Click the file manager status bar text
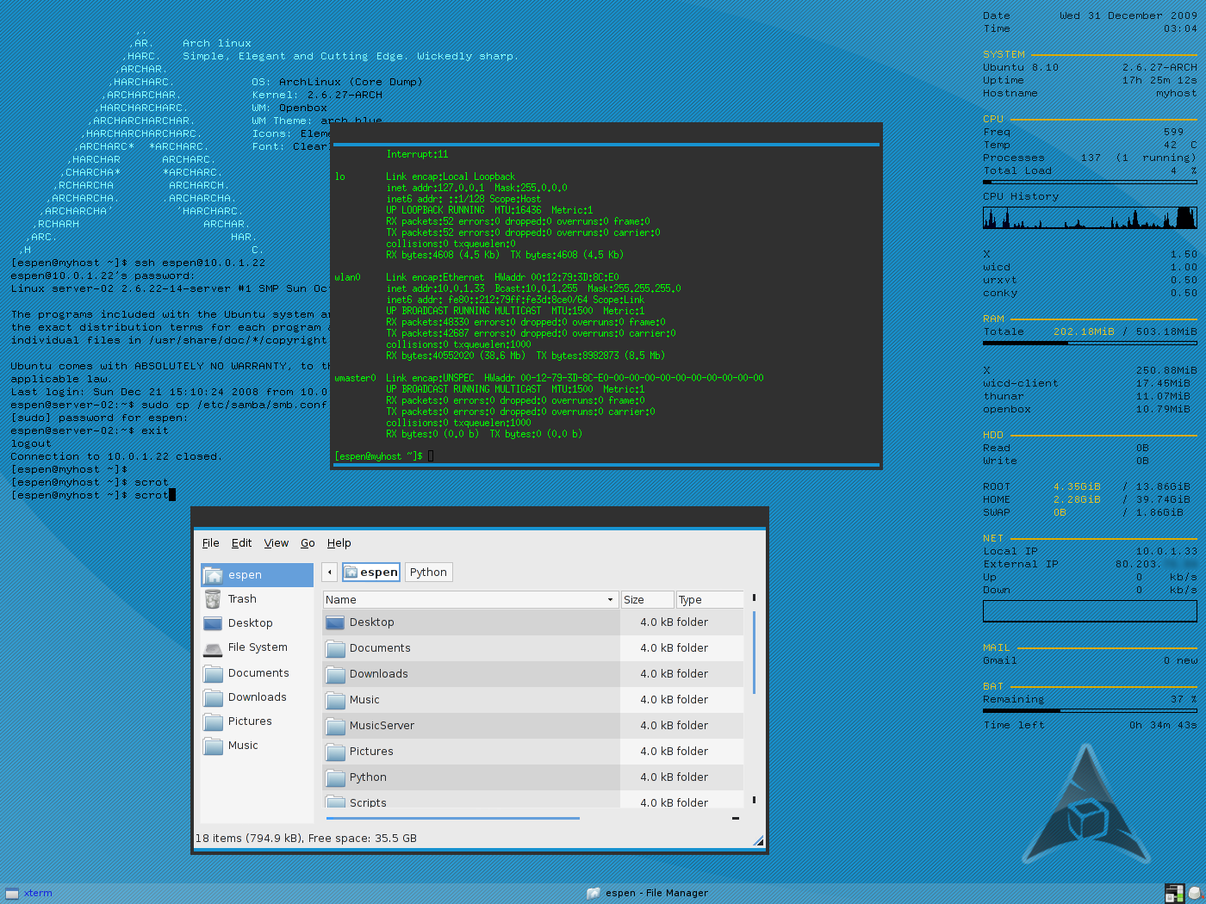The width and height of the screenshot is (1206, 904). (x=306, y=839)
